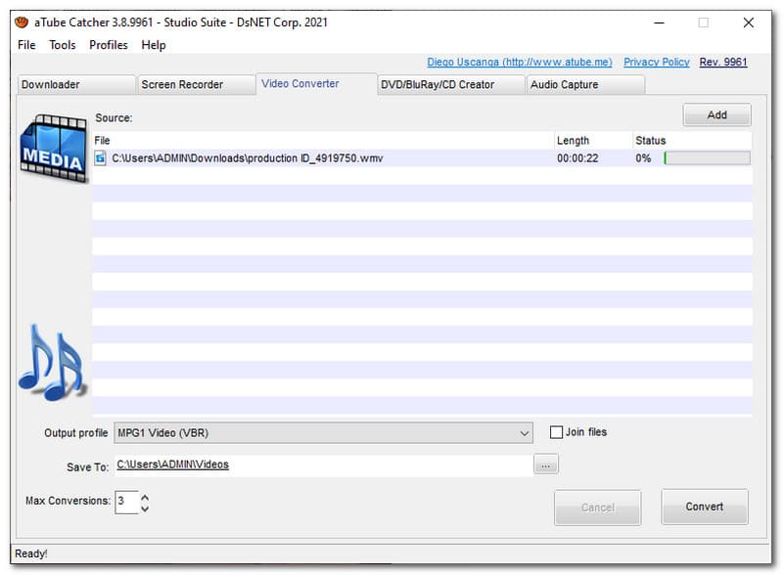Open the Tools menu

pos(63,45)
